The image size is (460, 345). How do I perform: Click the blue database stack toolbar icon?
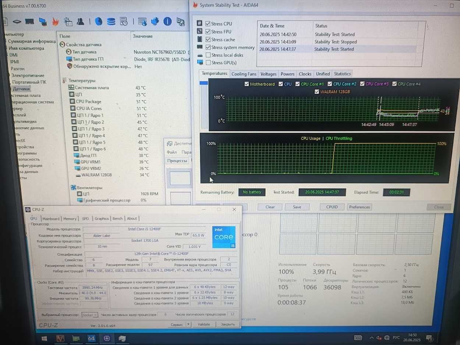[x=111, y=21]
